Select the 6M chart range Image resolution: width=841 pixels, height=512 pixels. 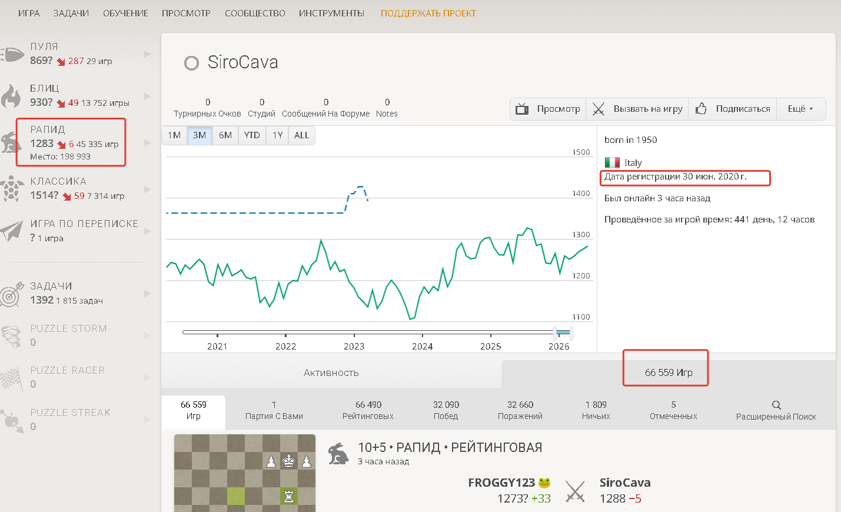coord(225,135)
